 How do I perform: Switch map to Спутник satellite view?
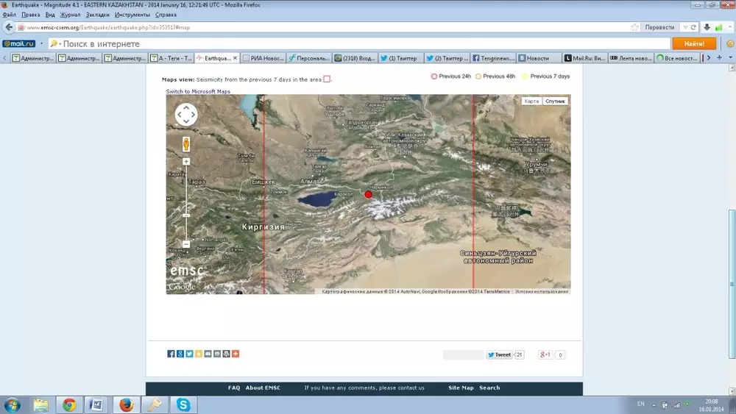[x=556, y=101]
